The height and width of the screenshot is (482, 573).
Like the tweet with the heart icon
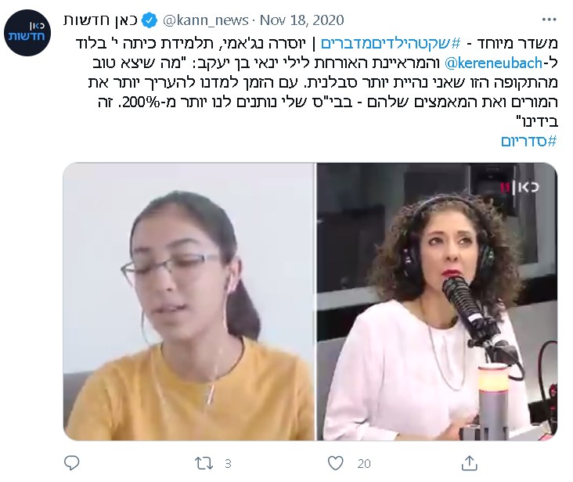[335, 463]
